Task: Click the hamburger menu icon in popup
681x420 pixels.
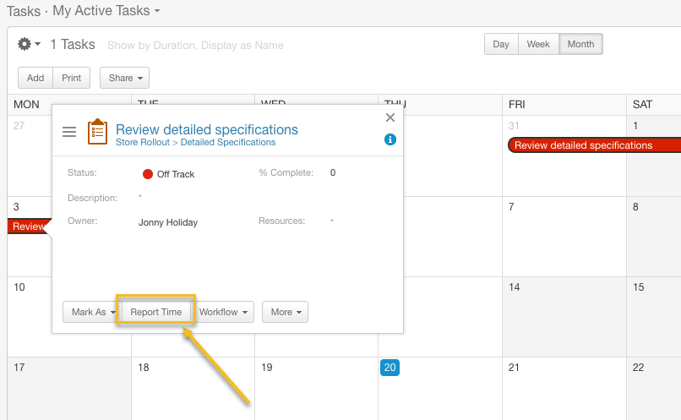Action: pos(69,132)
